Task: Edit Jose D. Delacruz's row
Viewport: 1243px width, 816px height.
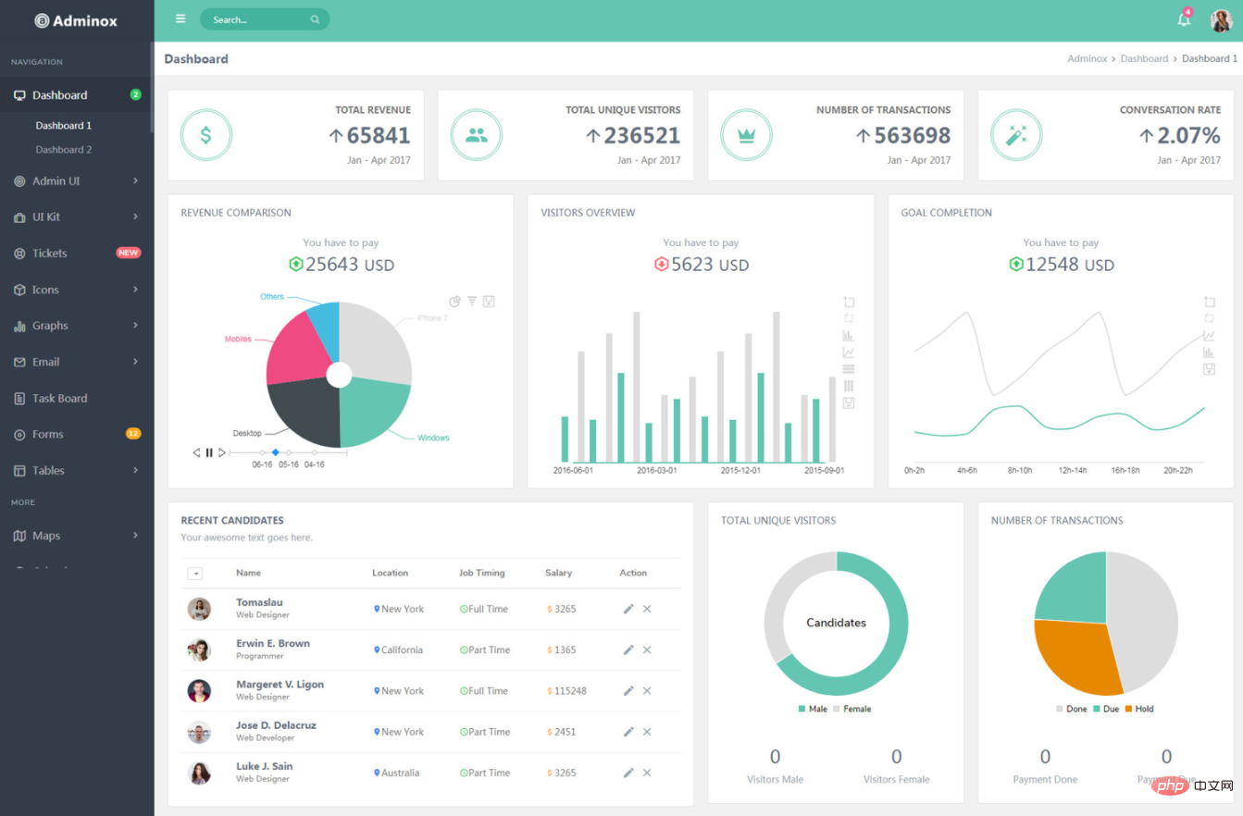Action: click(x=628, y=732)
